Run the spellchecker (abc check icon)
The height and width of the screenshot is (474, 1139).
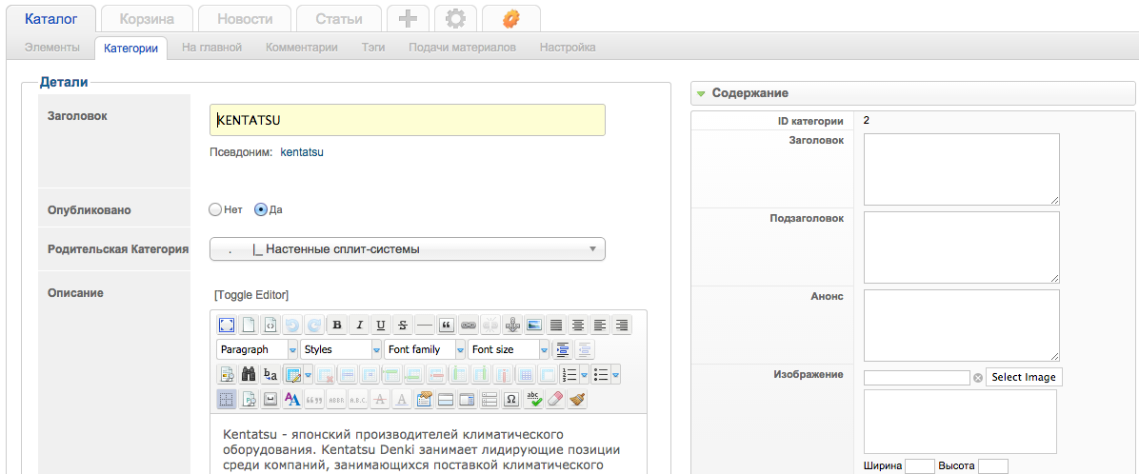click(534, 399)
